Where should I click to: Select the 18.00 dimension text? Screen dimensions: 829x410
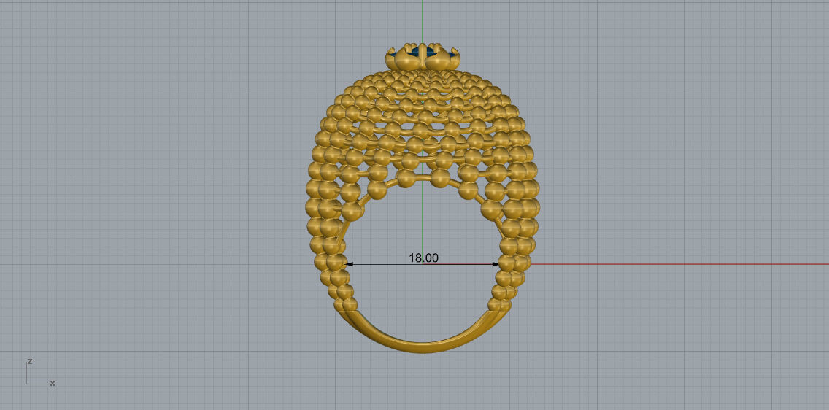click(x=423, y=258)
